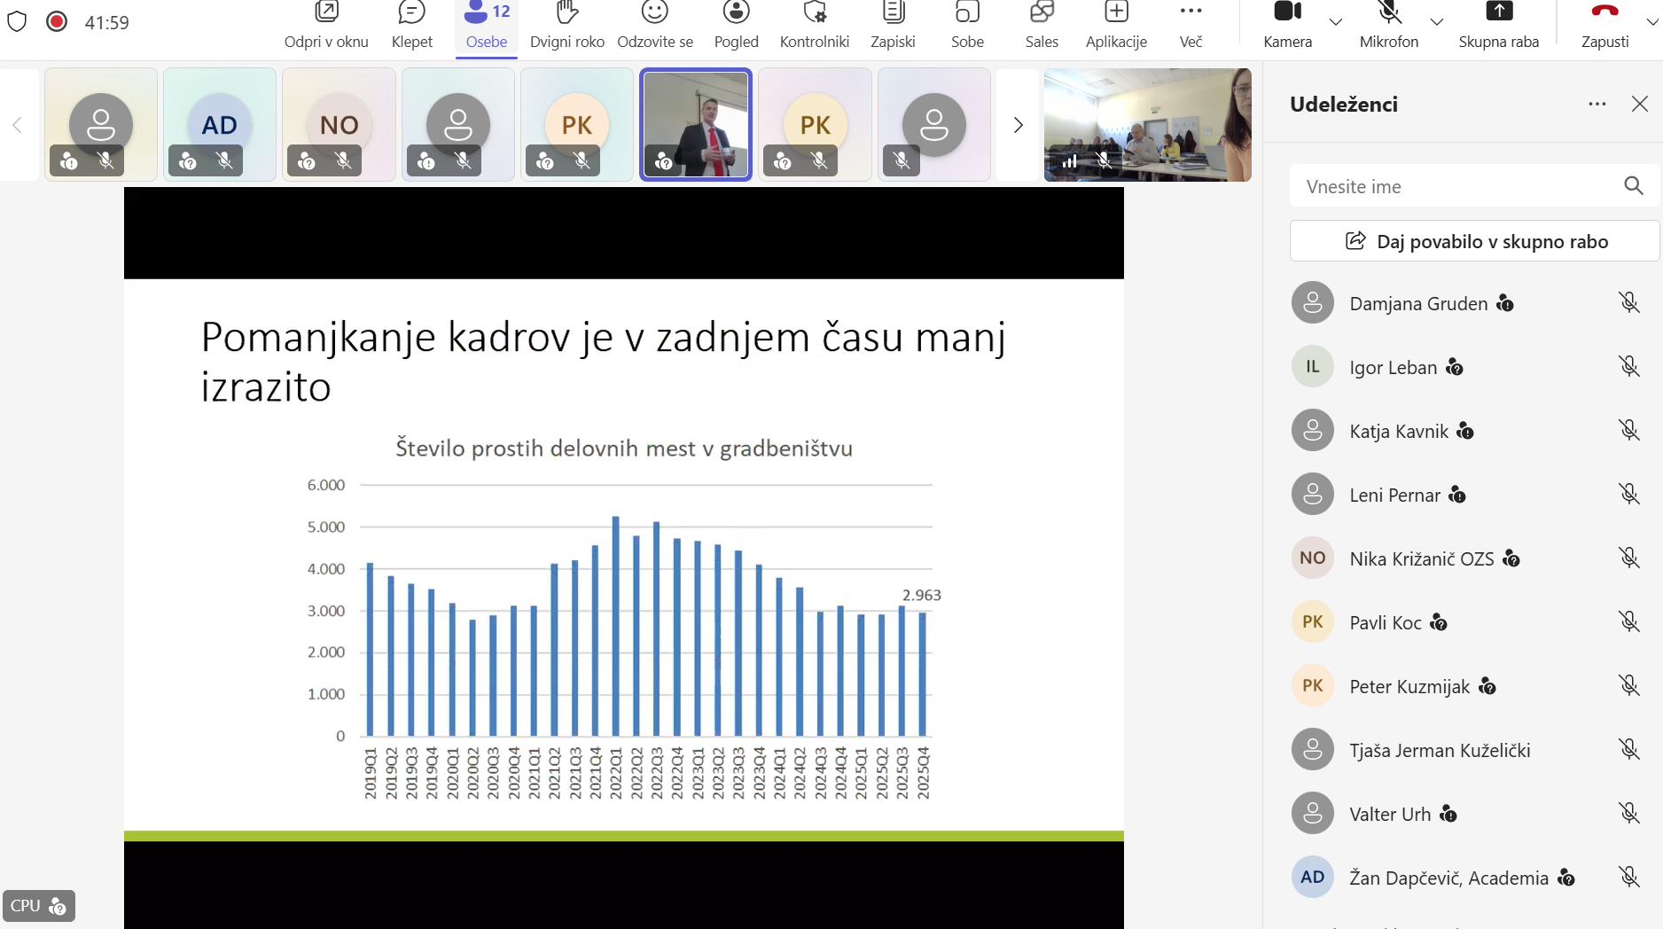Screen dimensions: 1663x929
Task: Open the Pogled view menu
Action: tap(736, 25)
